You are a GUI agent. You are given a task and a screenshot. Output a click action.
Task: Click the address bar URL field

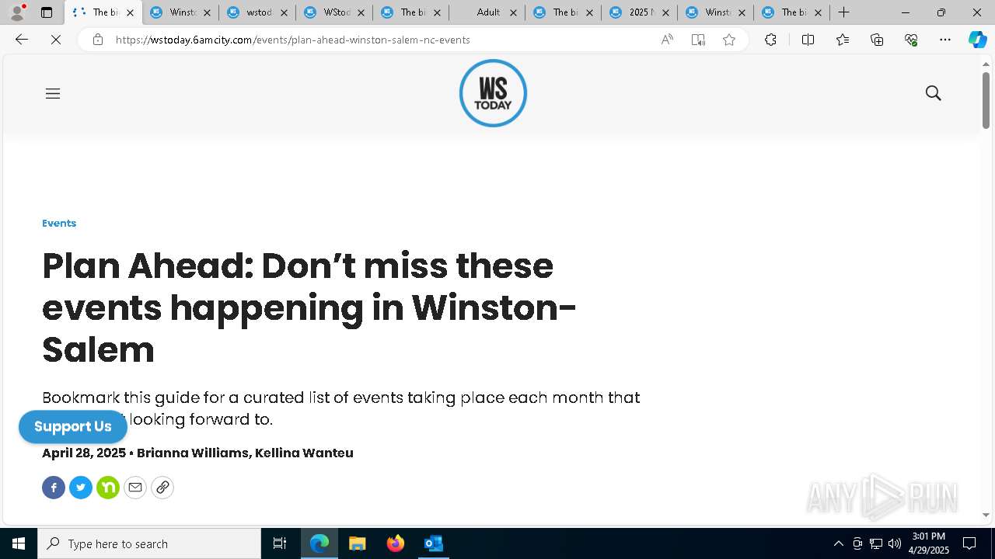(381, 40)
